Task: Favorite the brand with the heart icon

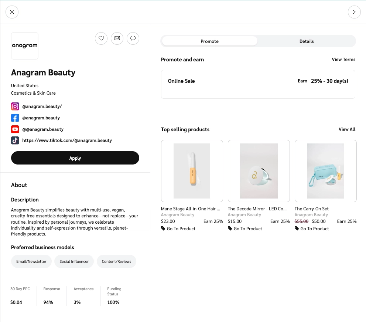Action: click(101, 38)
